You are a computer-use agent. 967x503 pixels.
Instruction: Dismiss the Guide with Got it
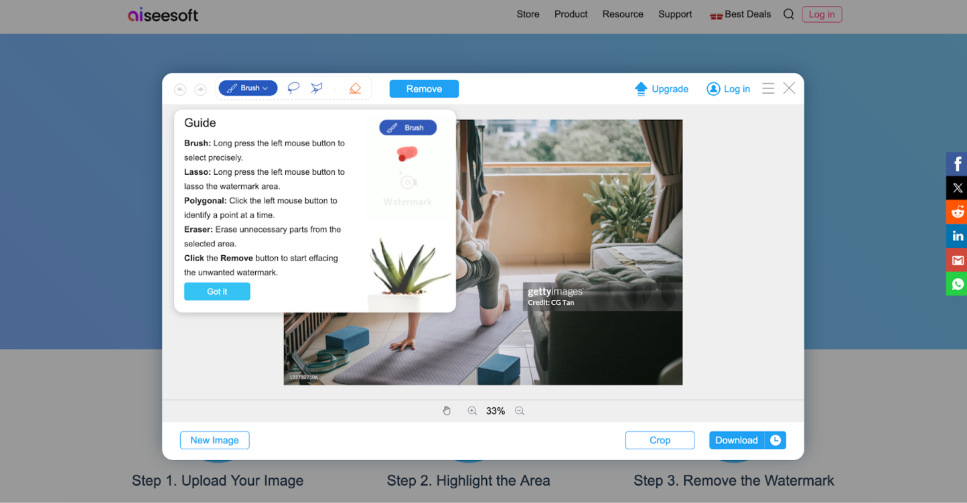(x=217, y=291)
